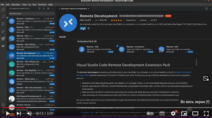Open Source Control view in activity bar
The width and height of the screenshot is (212, 118).
pyautogui.click(x=3, y=24)
